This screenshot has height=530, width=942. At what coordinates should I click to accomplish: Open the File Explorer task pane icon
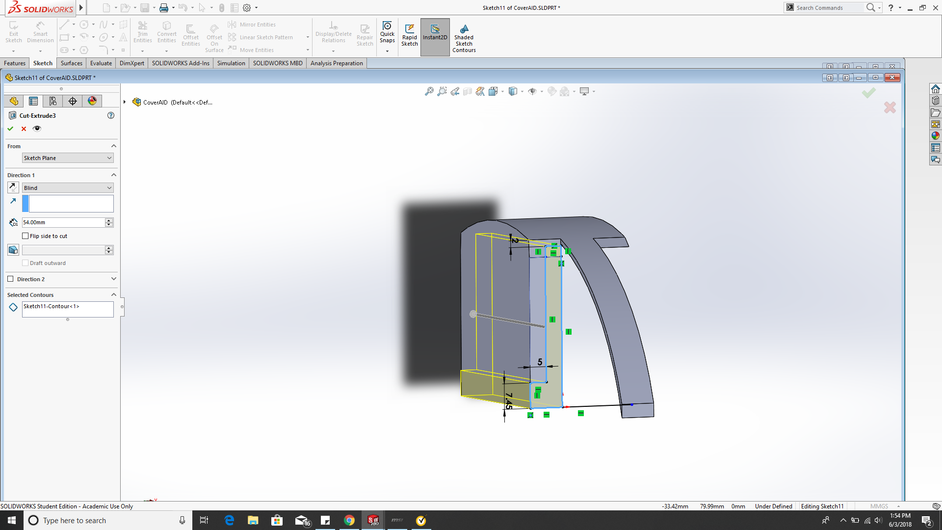tap(936, 112)
